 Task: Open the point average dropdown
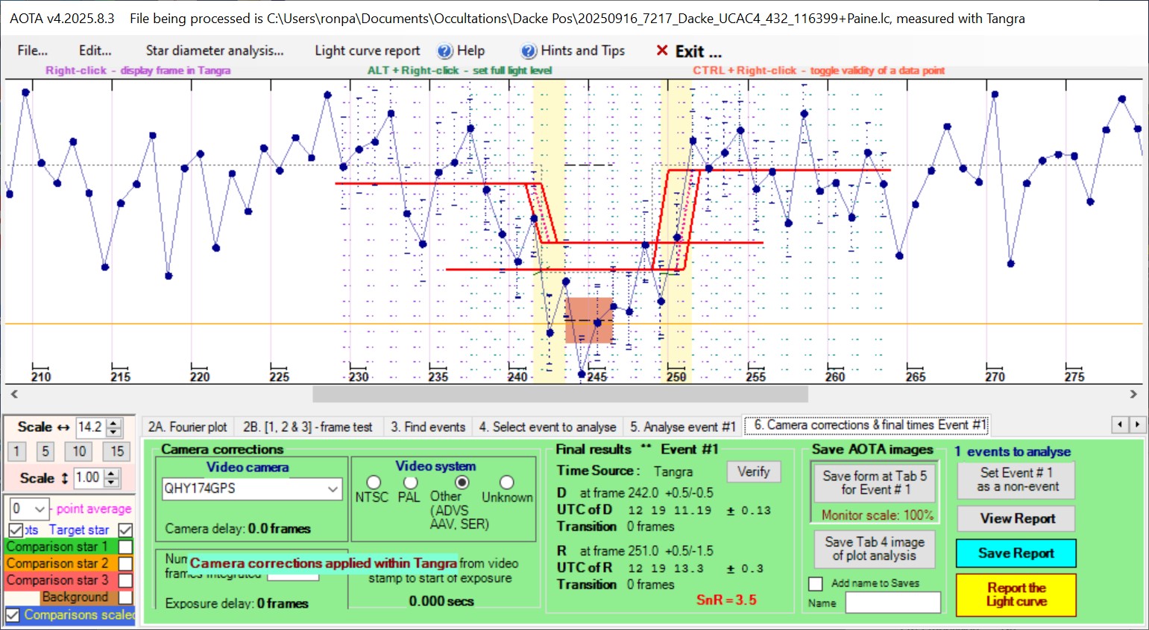pyautogui.click(x=40, y=509)
